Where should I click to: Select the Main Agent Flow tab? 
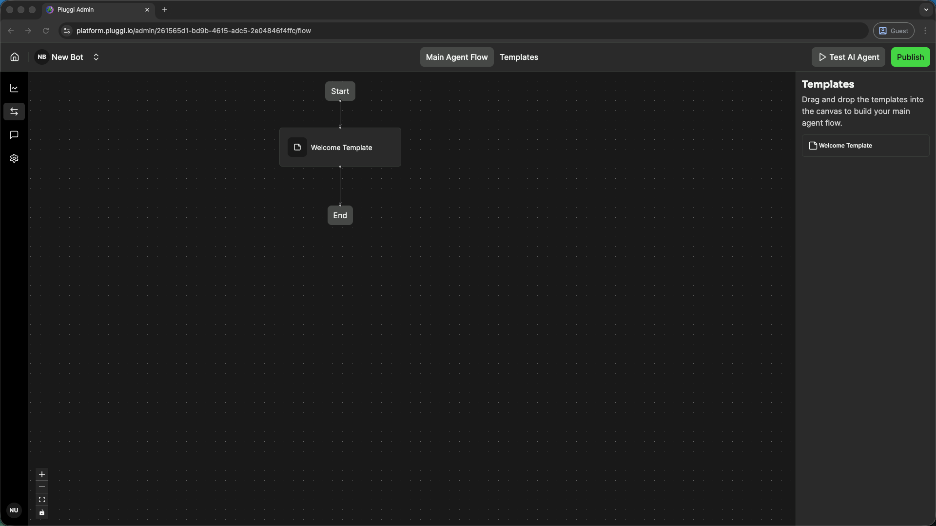pyautogui.click(x=456, y=57)
